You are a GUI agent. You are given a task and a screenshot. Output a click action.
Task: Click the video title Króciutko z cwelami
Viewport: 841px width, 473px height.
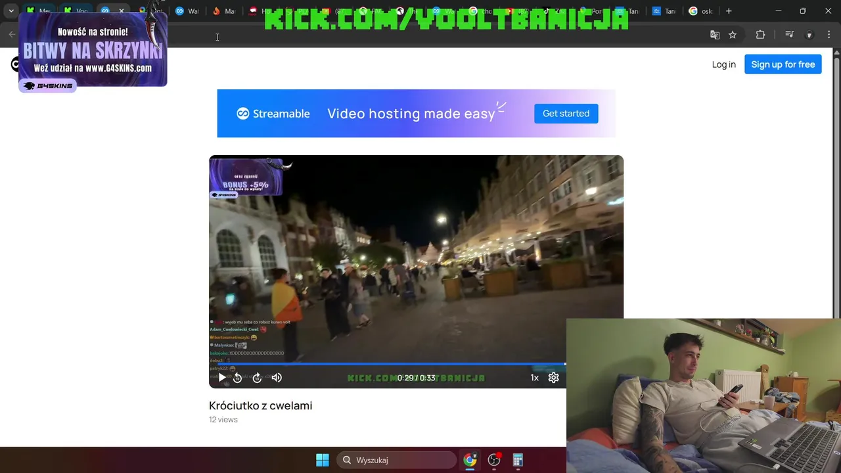(x=260, y=405)
